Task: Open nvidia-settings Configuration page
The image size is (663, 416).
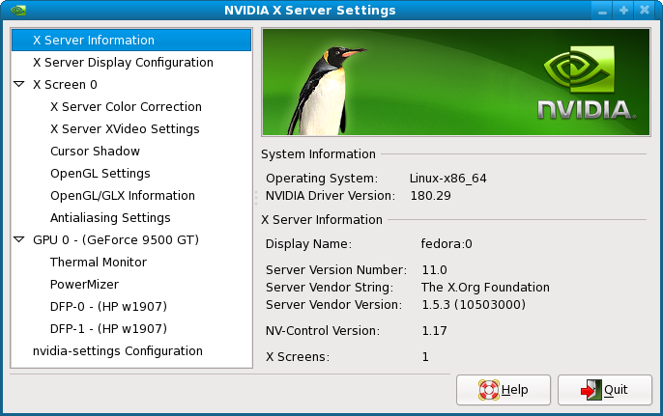Action: tap(118, 351)
